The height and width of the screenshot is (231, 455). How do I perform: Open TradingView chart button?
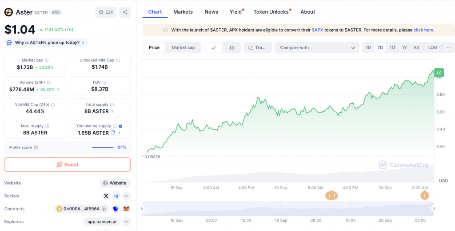coord(258,47)
